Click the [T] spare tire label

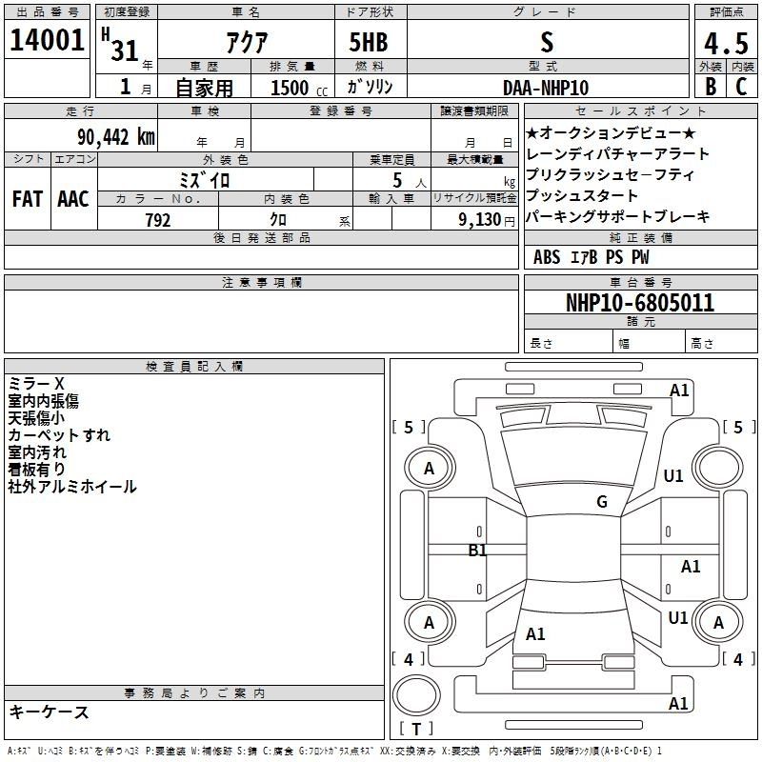pos(416,730)
